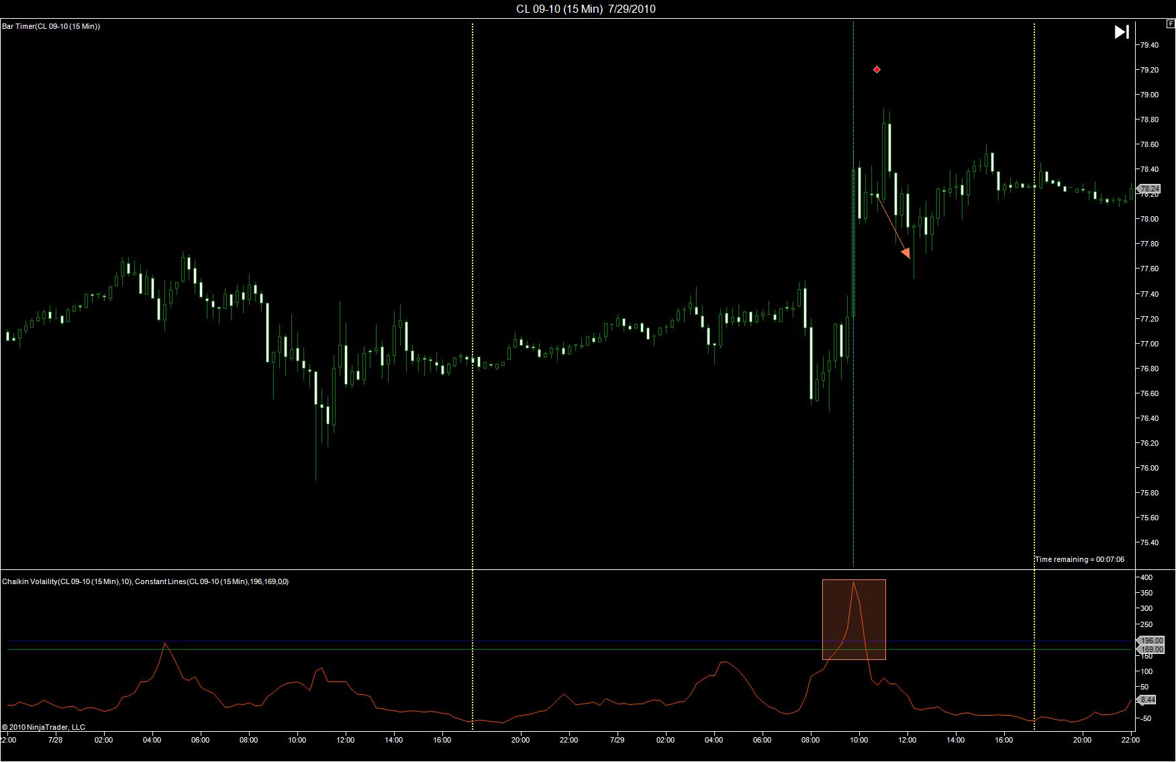Image resolution: width=1176 pixels, height=762 pixels.
Task: Click the 78.24 current price marker
Action: pos(1148,189)
